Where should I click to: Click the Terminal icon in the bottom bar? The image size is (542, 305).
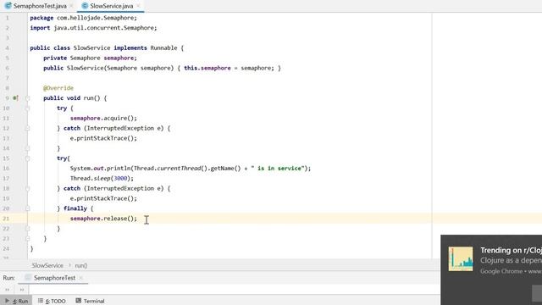click(x=79, y=301)
